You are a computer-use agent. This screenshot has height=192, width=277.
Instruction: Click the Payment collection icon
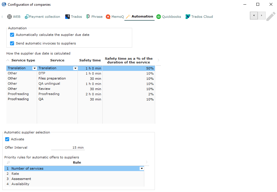[x=27, y=17]
